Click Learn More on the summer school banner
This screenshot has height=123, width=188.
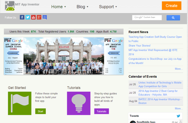13,53
